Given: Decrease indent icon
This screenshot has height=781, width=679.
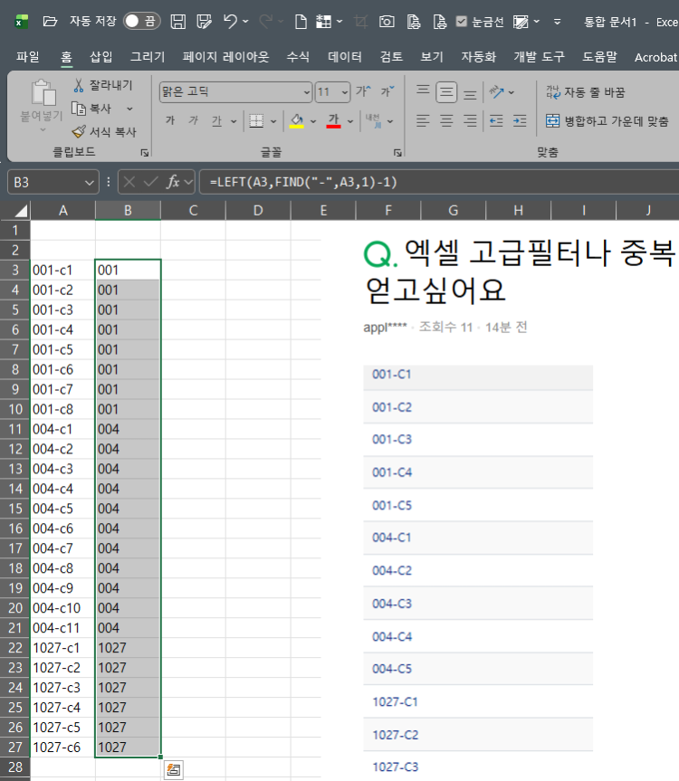Looking at the screenshot, I should coord(496,120).
